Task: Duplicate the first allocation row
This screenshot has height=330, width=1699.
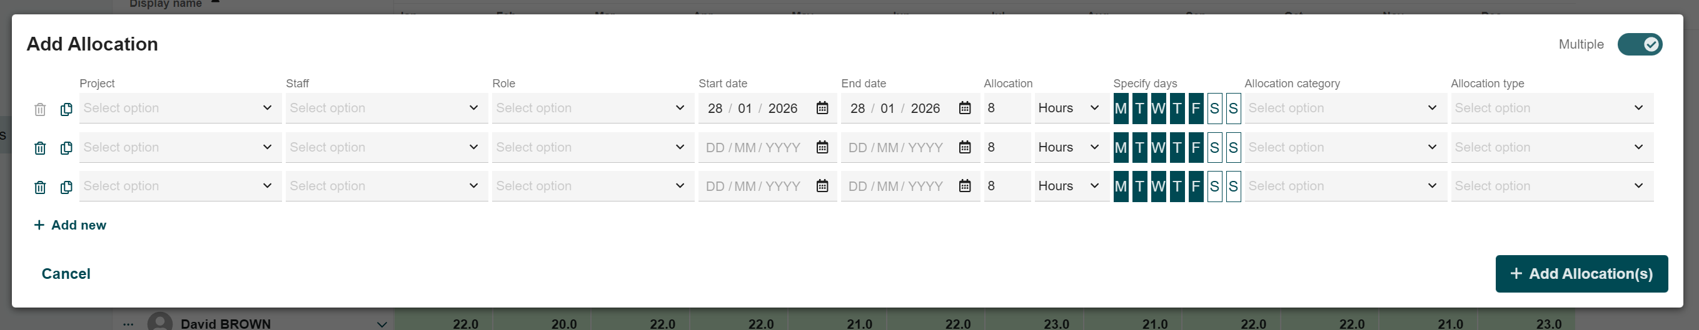Action: coord(66,109)
